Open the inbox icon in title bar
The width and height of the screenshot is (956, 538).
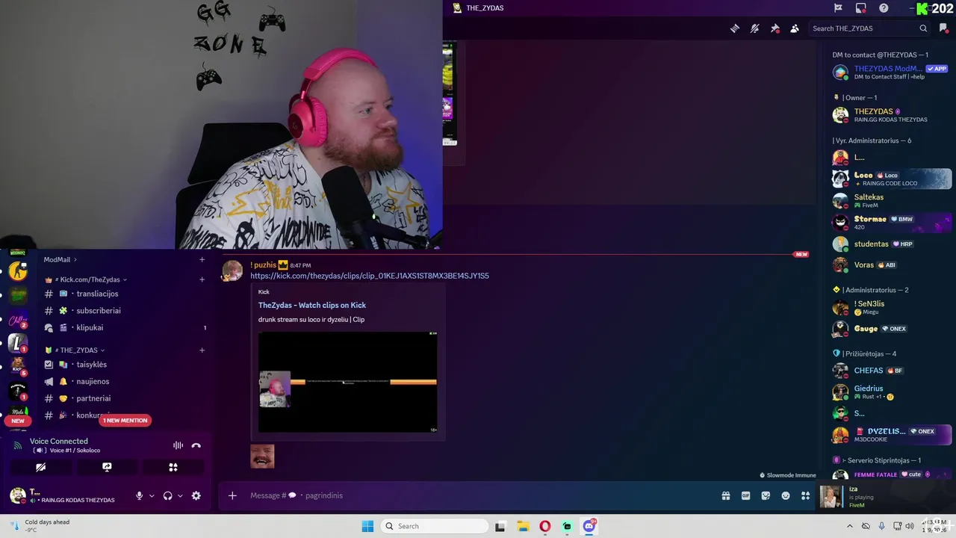click(861, 8)
